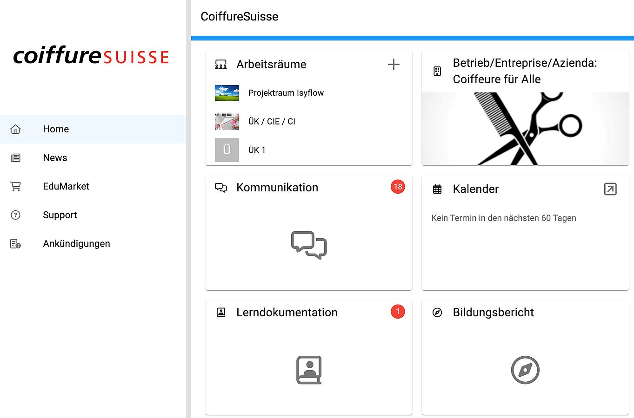Click the Lerndokumentation notification badge

(398, 312)
